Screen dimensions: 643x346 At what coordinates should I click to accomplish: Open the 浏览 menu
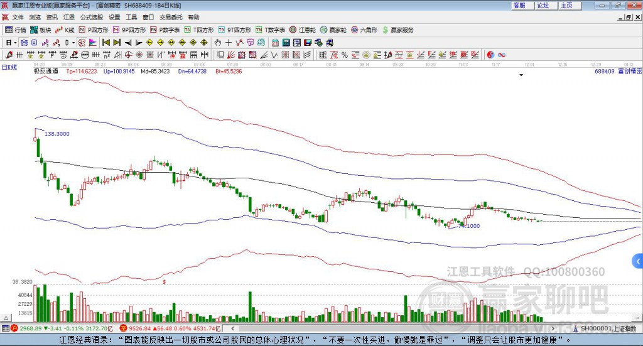point(35,17)
